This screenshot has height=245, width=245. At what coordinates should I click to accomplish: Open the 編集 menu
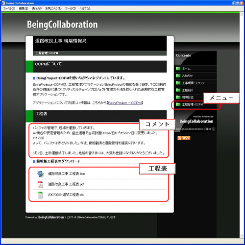tap(24, 8)
